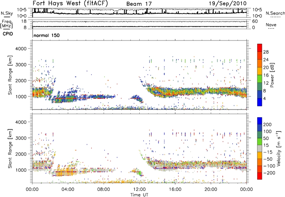
Task: Select the "−15" value on Velocity colorbar
Action: point(268,152)
